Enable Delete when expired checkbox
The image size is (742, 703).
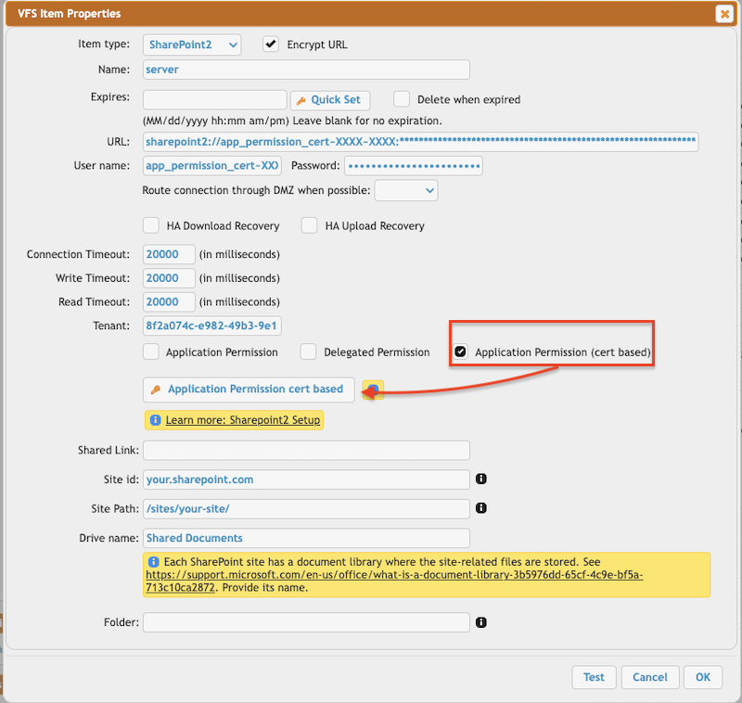[x=402, y=99]
